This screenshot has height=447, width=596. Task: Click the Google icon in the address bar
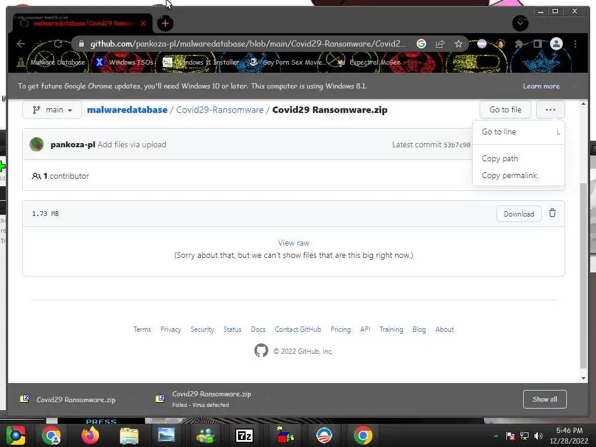421,44
